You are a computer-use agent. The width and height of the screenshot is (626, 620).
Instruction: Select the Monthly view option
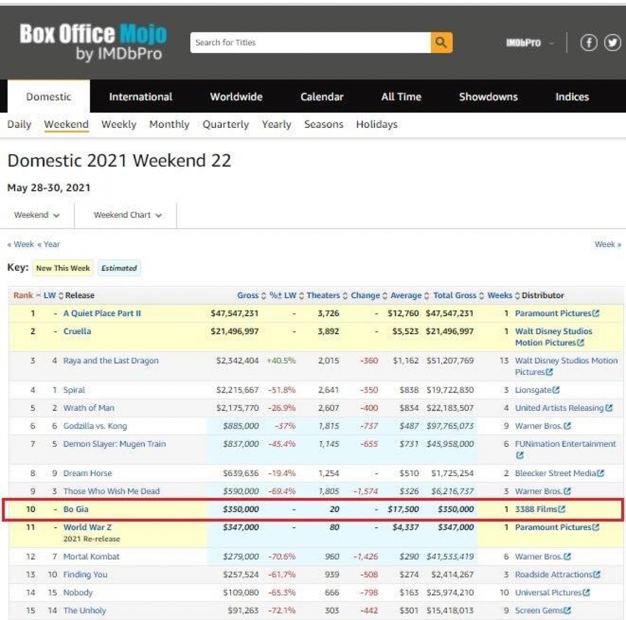click(168, 124)
